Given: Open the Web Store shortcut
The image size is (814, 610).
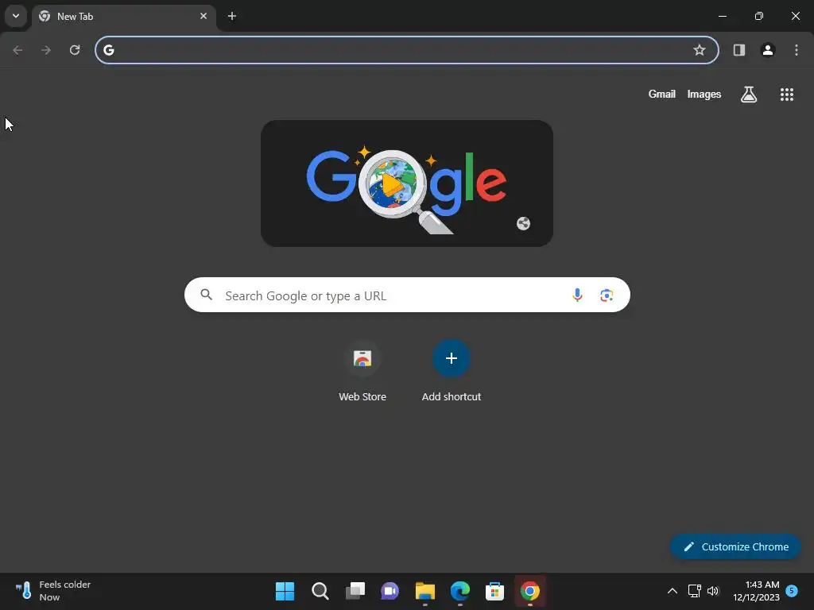Looking at the screenshot, I should click(362, 372).
